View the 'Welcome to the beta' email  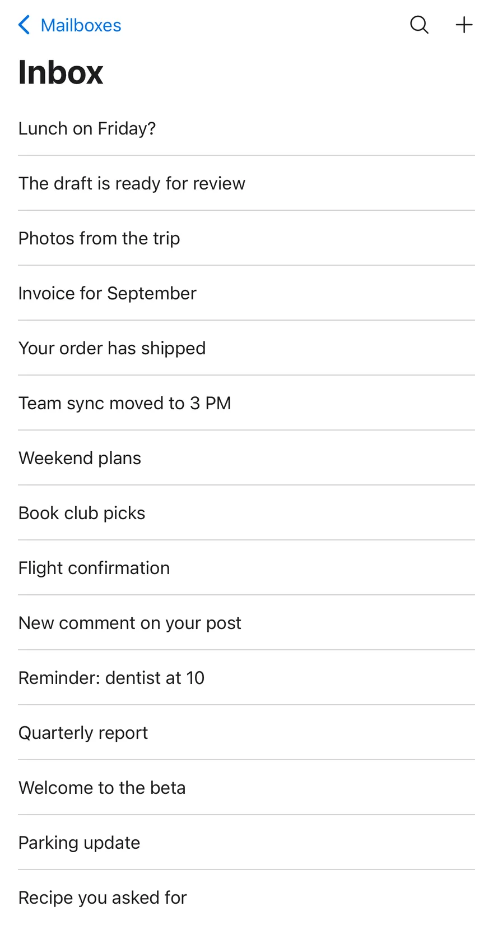(x=246, y=788)
